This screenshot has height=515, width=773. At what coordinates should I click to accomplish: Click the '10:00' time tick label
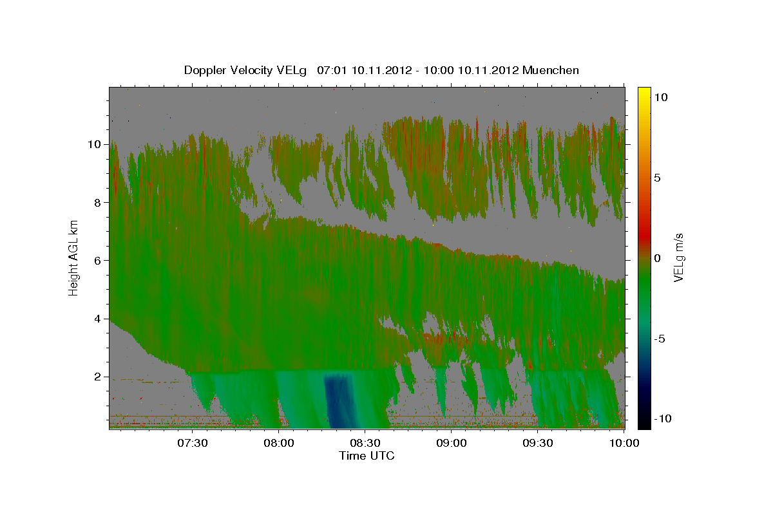(624, 443)
